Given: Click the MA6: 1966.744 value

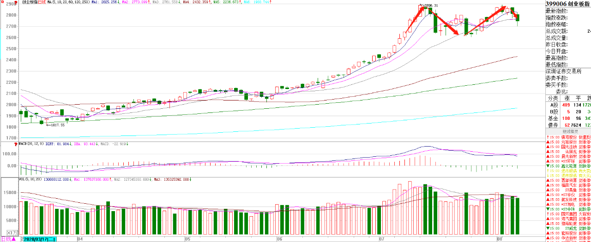Looking at the screenshot, I should [x=257, y=2].
